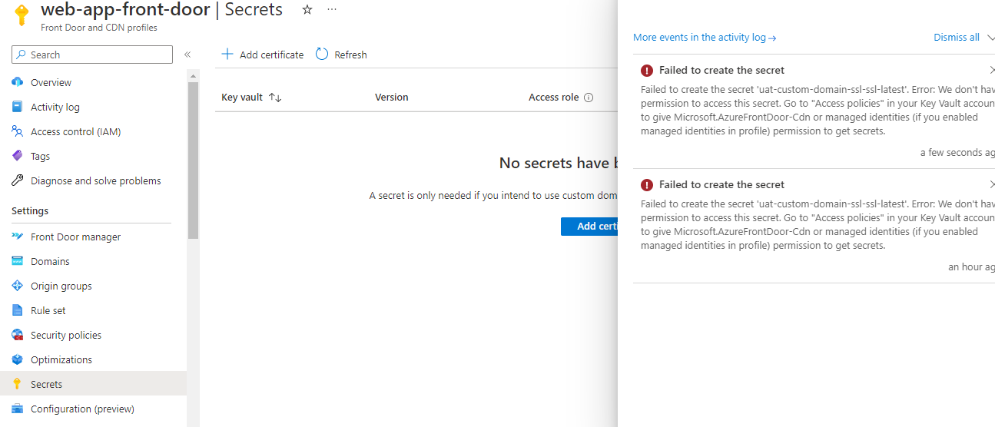
Task: Favorite the page with the star icon
Action: (307, 10)
